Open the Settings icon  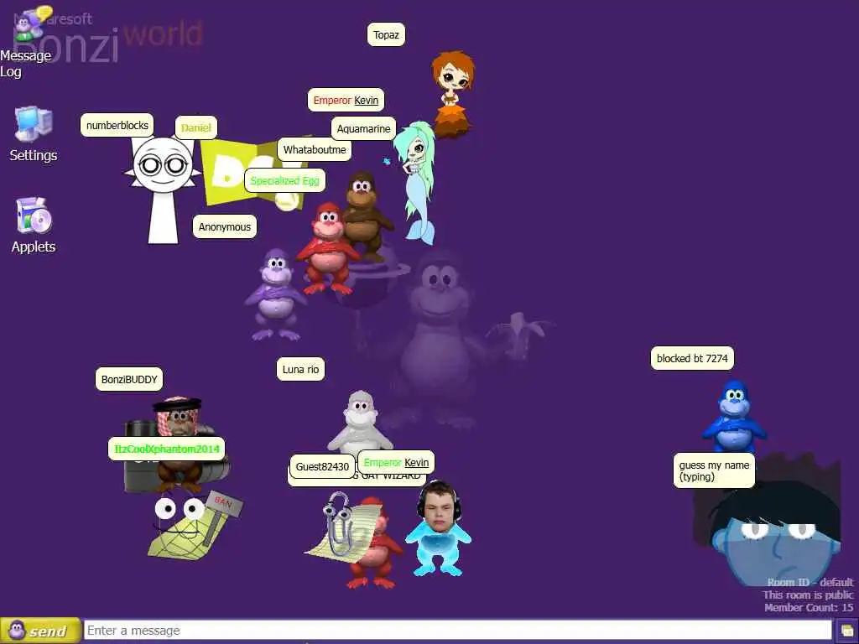click(x=34, y=124)
